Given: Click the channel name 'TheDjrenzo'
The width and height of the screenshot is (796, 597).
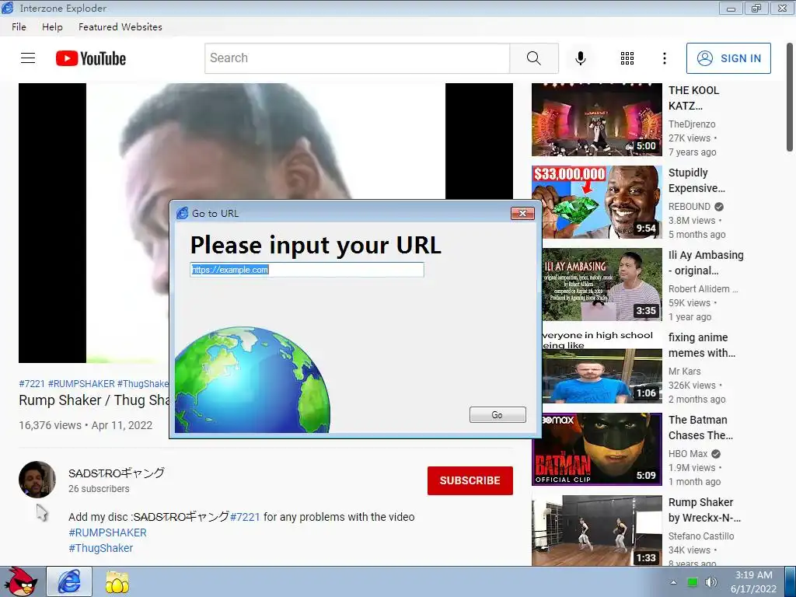Looking at the screenshot, I should pos(692,124).
